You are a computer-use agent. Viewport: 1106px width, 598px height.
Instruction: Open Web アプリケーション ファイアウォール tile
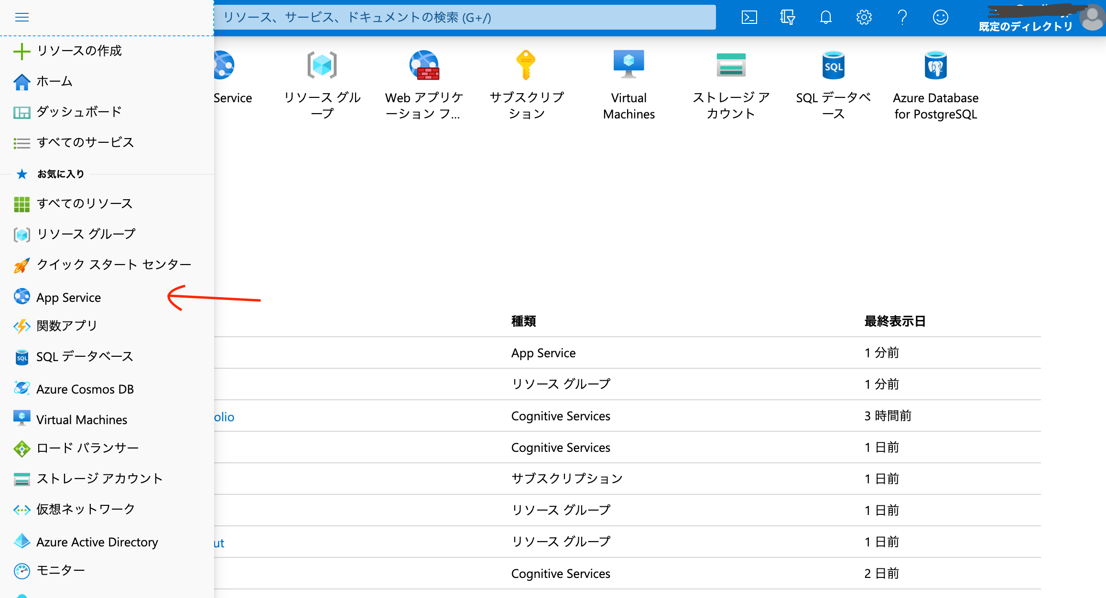coord(424,85)
